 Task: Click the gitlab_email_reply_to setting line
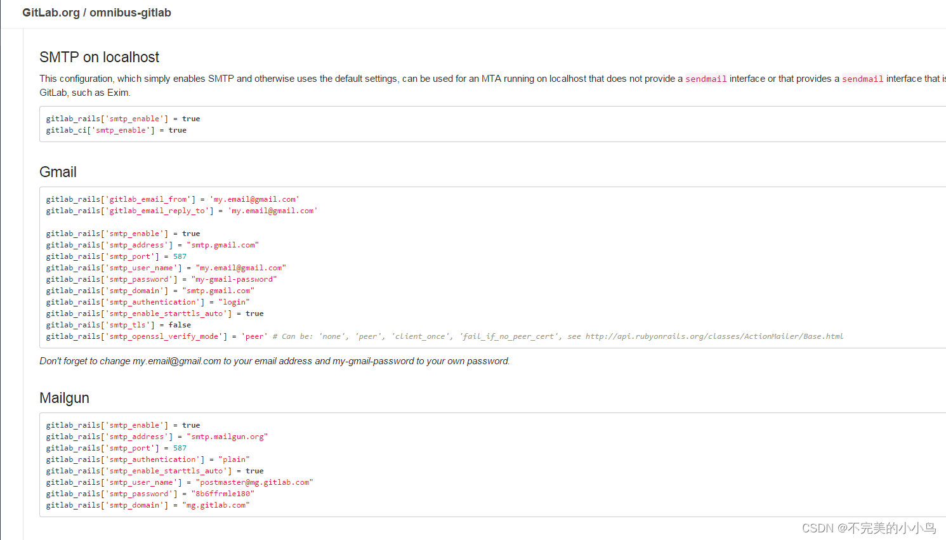tap(181, 211)
